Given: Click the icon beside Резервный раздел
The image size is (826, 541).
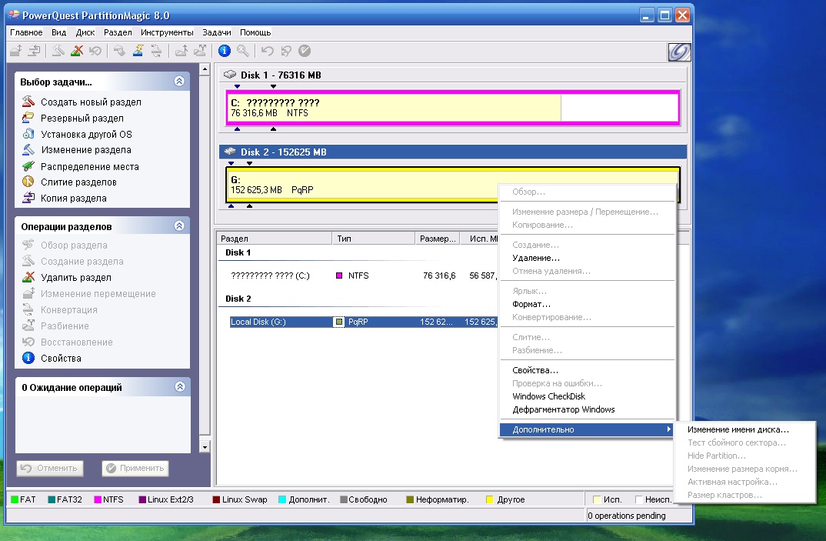Looking at the screenshot, I should click(x=28, y=118).
